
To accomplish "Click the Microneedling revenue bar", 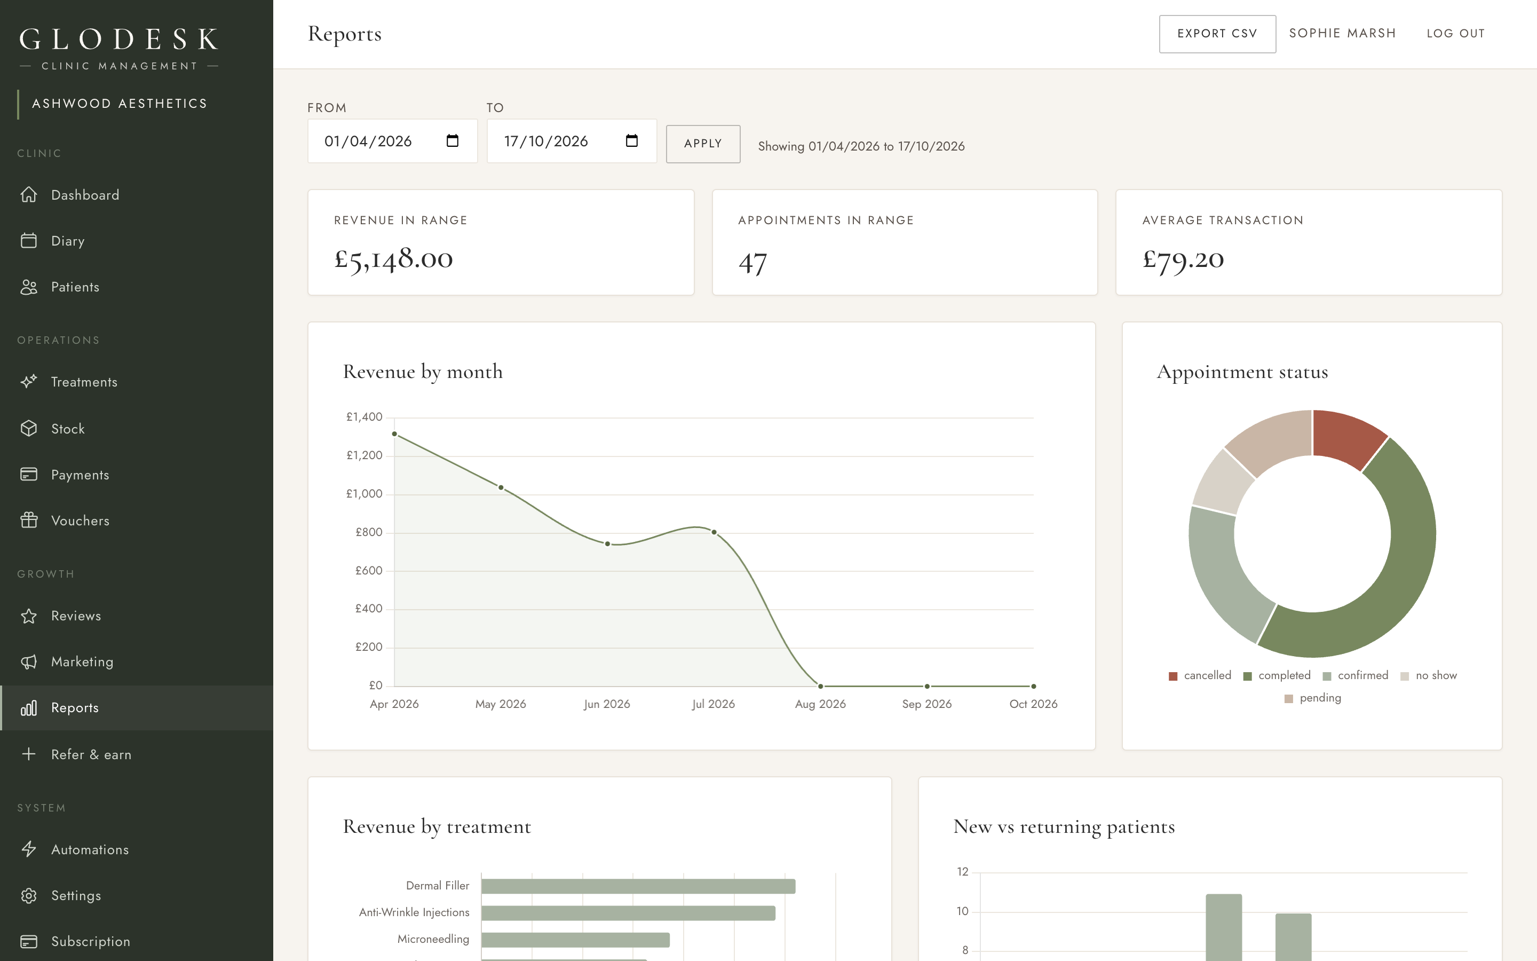I will [575, 940].
